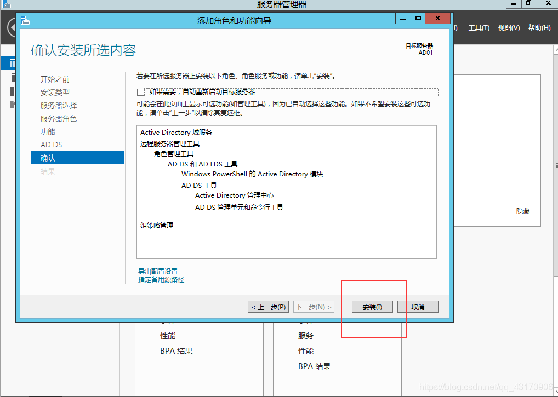The height and width of the screenshot is (397, 558).
Task: Open the 指定备用源路径 link
Action: (161, 279)
